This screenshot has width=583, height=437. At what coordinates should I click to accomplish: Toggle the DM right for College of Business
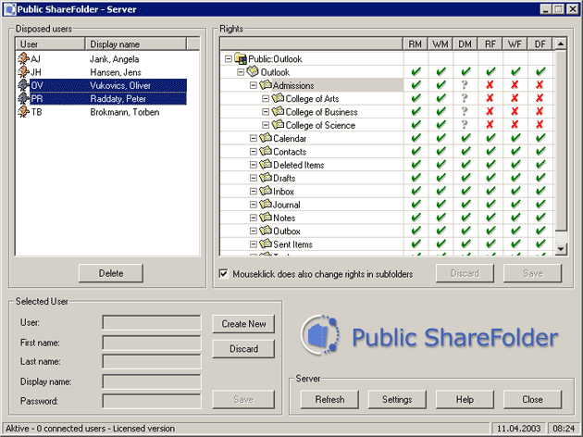[x=465, y=112]
